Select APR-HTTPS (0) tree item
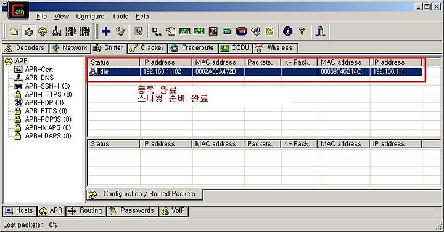Screen dimensions: 444x232 [48, 94]
